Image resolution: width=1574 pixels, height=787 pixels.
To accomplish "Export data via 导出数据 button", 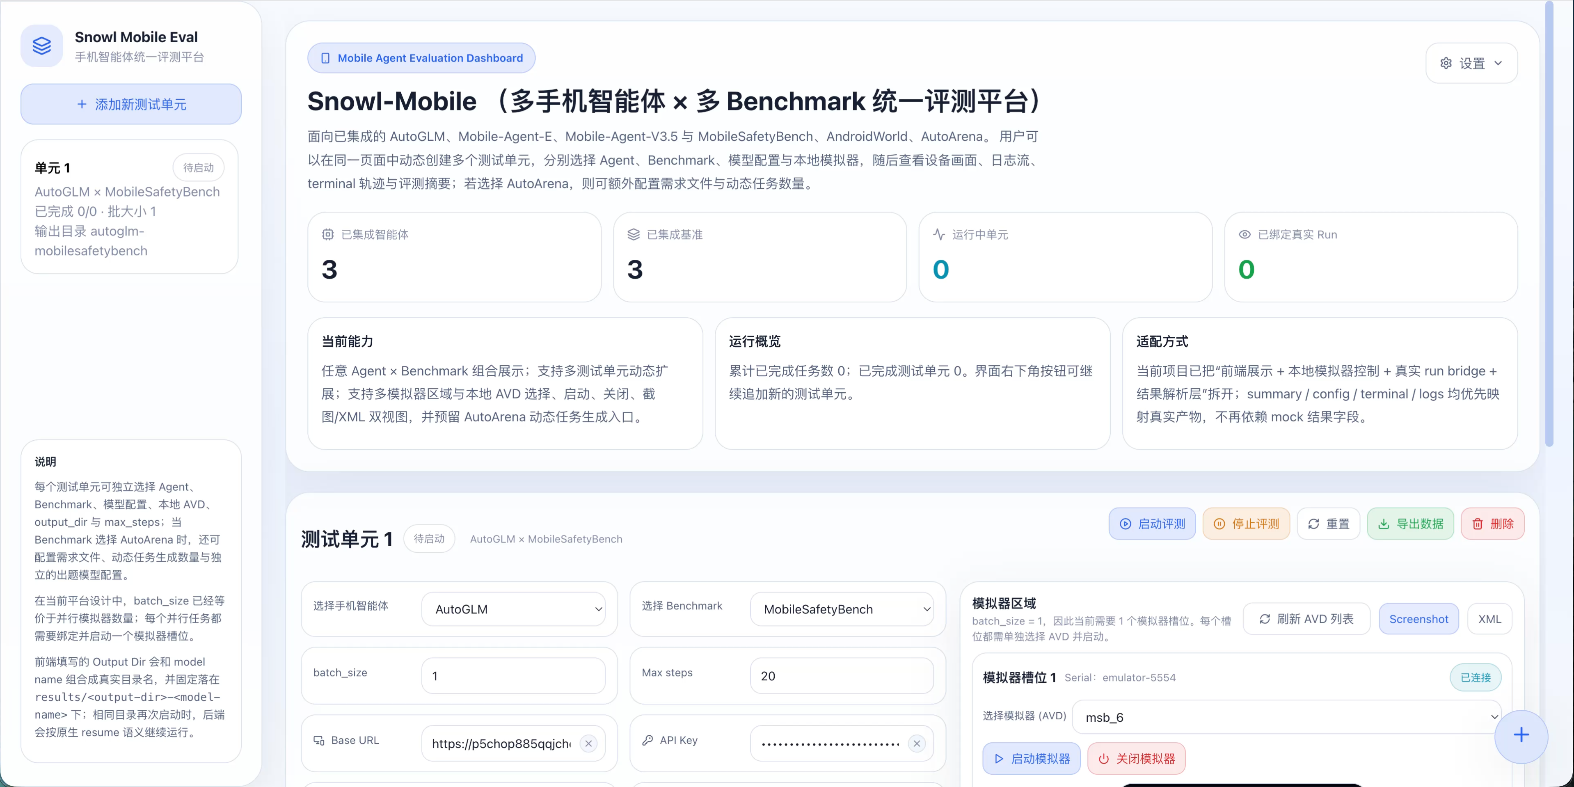I will [x=1411, y=524].
